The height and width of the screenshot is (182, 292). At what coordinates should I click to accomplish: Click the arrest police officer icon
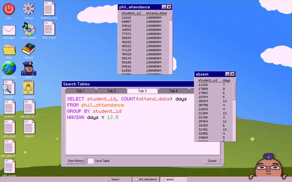coord(29,68)
